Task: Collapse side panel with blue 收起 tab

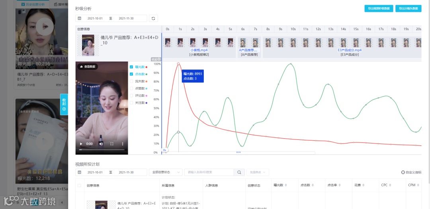Action: pos(64,104)
